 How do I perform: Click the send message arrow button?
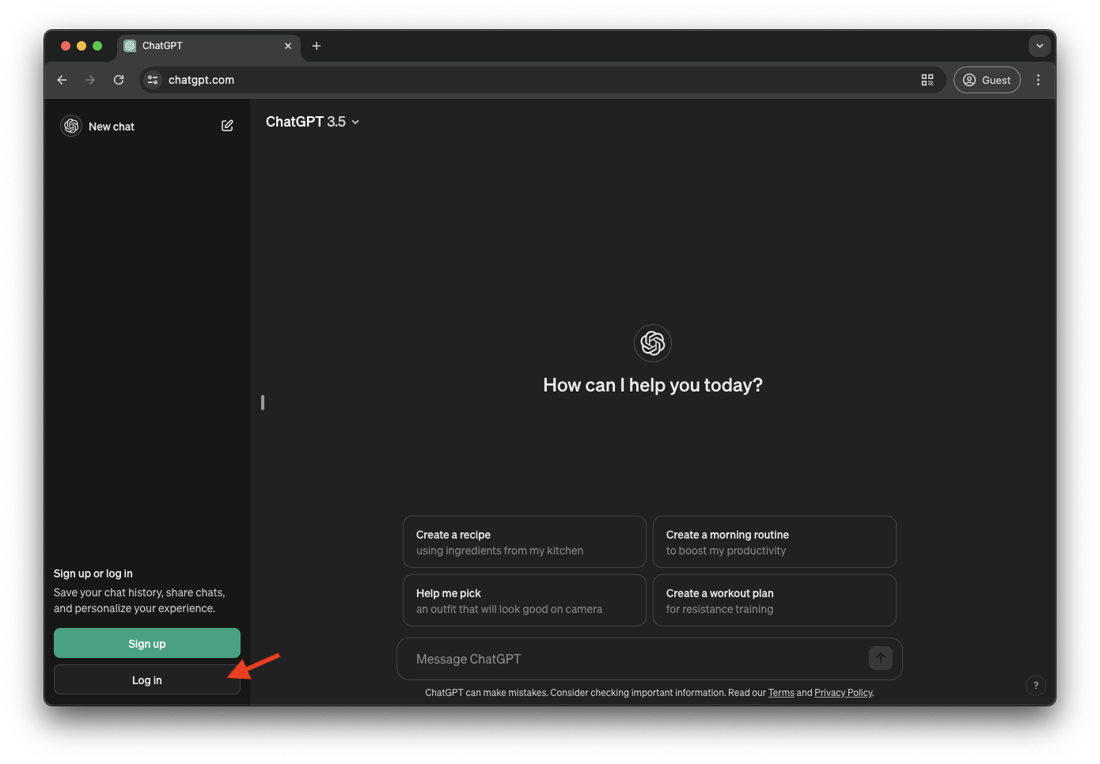coord(881,658)
